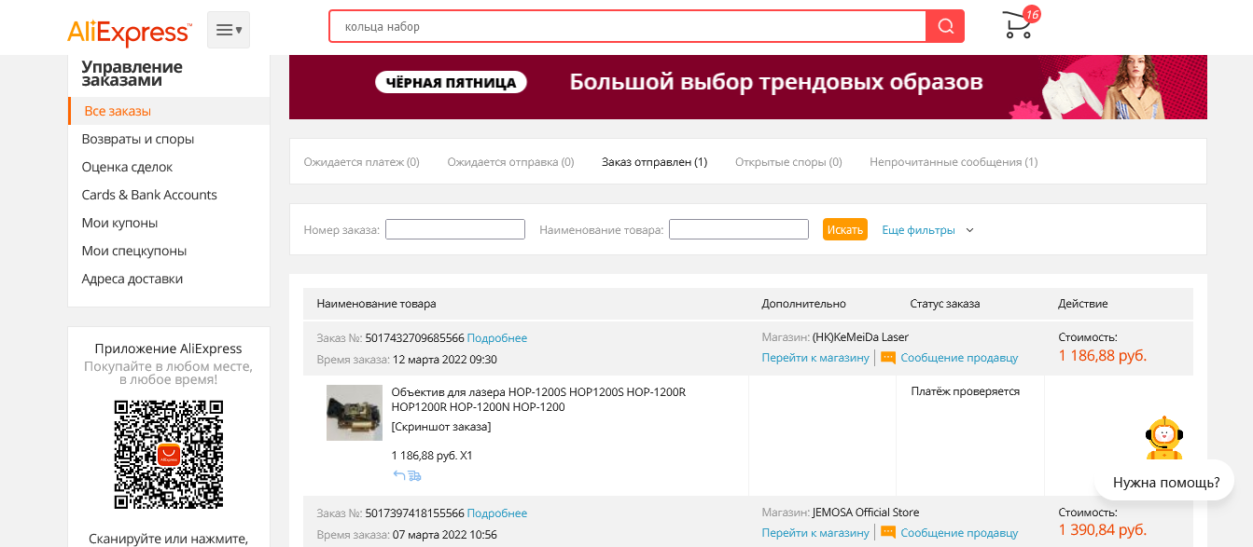Screen dimensions: 1253x547
Task: Open 'Адреса доставки' page
Action: pyautogui.click(x=132, y=279)
